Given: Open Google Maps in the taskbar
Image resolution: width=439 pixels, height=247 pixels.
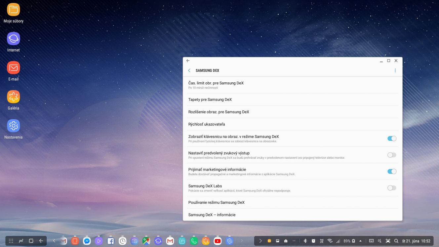Looking at the screenshot, I should point(146,241).
